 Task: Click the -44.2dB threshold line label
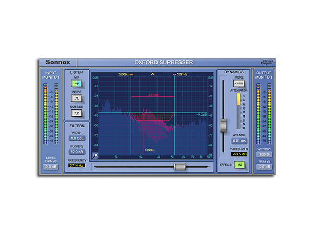click(201, 115)
